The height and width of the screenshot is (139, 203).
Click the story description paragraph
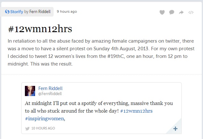coord(101,52)
